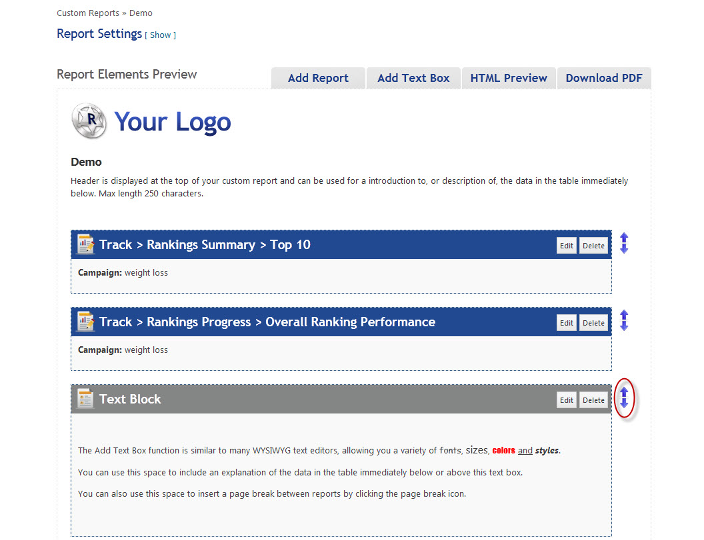Screen dimensions: 704x540
Task: Delete the Rankings Summary Top 10 report
Action: click(593, 246)
